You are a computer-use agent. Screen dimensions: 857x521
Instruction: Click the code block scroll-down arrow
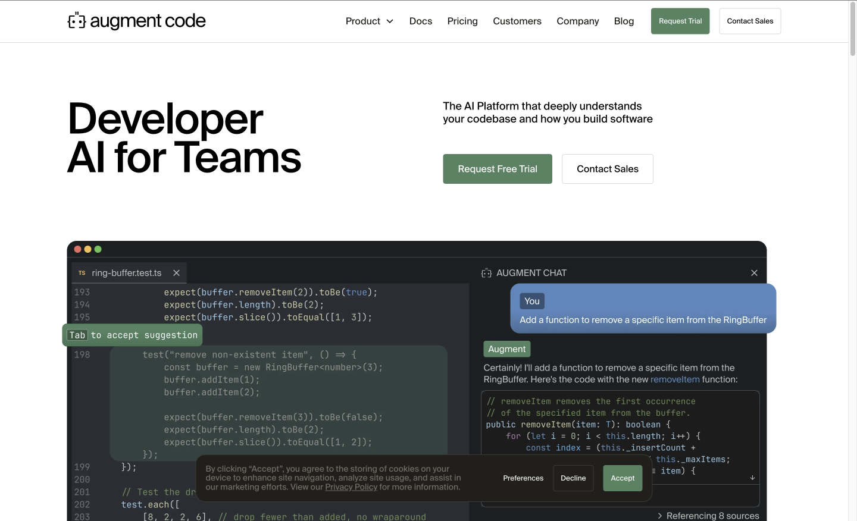click(752, 478)
